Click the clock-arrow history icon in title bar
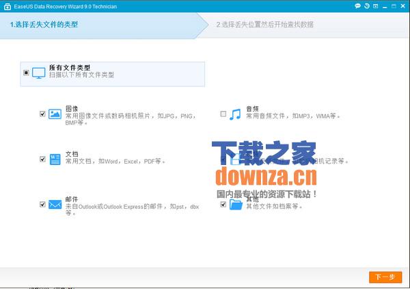This screenshot has width=410, height=289. coord(366,5)
